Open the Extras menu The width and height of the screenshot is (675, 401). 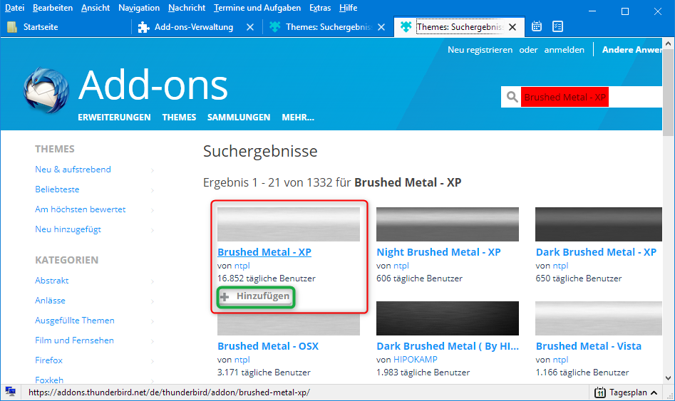click(320, 8)
